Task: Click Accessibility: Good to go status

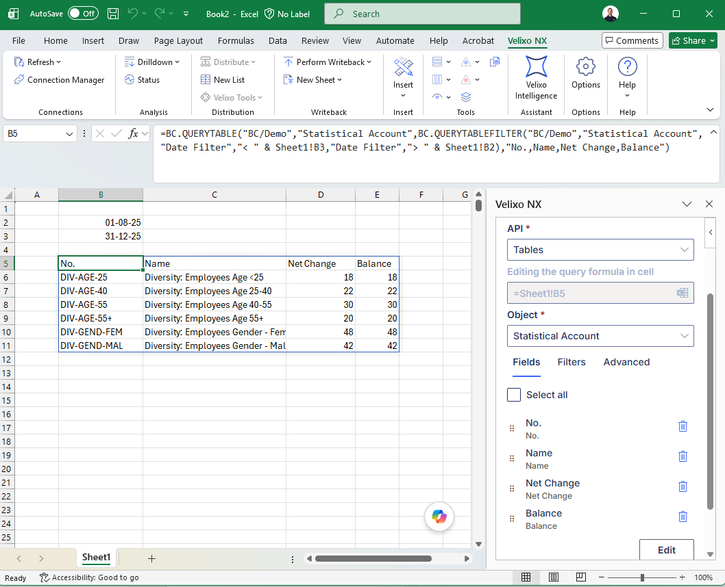Action: [x=89, y=577]
